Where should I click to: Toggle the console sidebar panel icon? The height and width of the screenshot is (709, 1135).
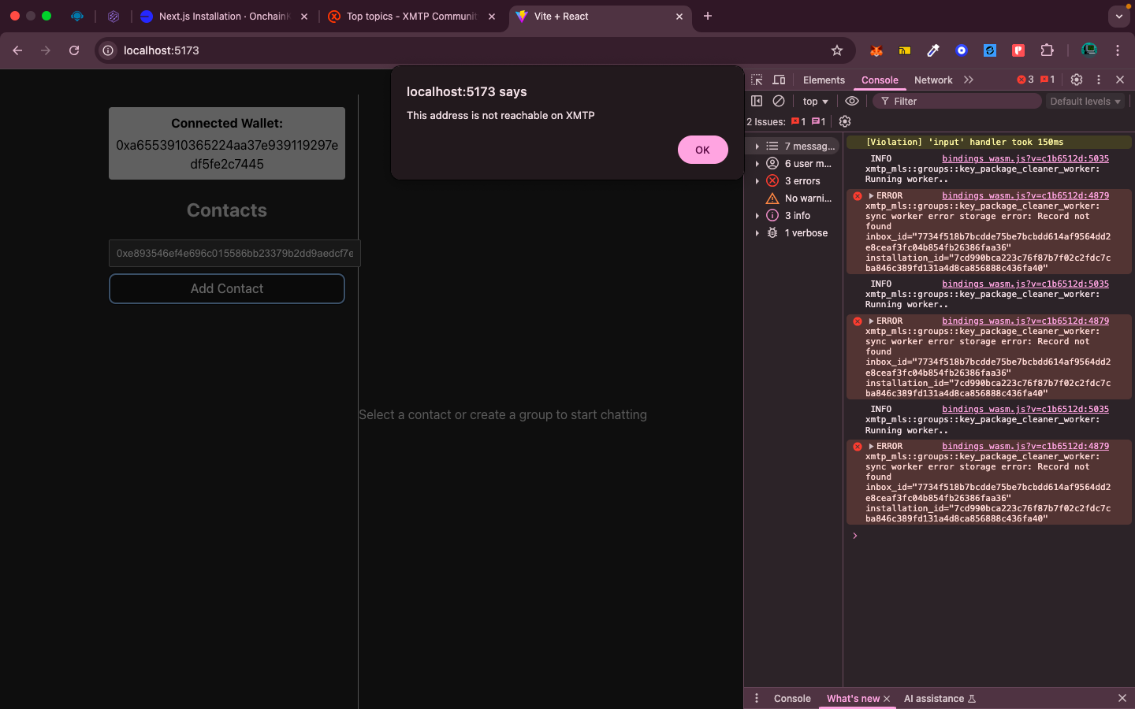coord(757,101)
